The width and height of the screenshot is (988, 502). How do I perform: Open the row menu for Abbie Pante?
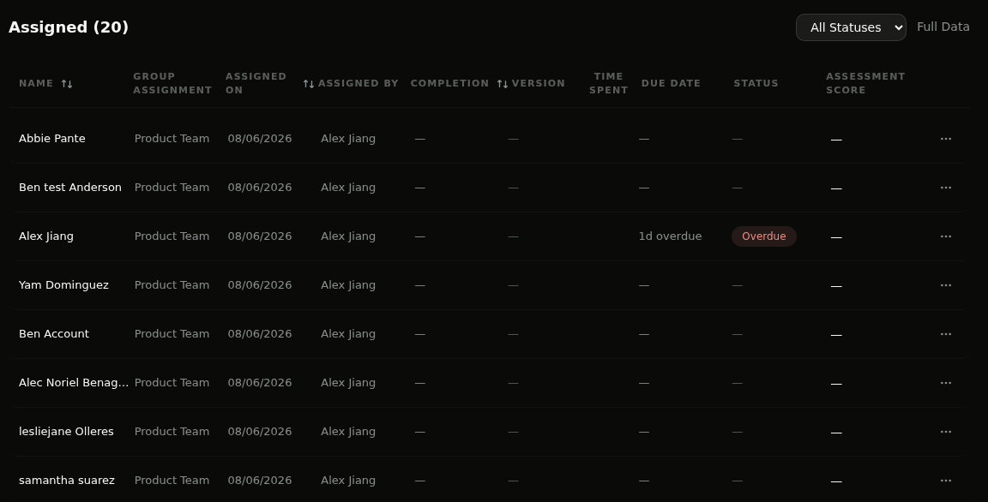946,139
